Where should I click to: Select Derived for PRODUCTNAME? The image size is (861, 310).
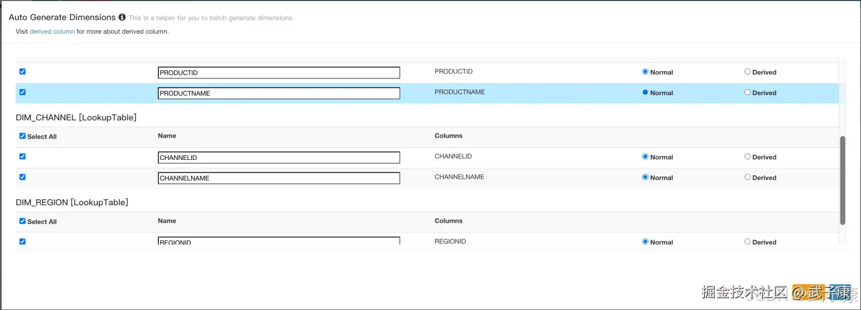(x=747, y=92)
